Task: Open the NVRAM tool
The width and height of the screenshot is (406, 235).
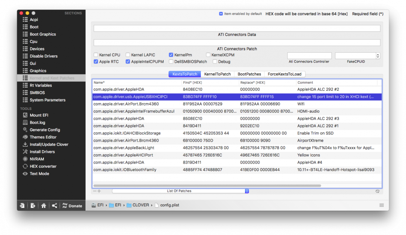Action: coord(37,159)
